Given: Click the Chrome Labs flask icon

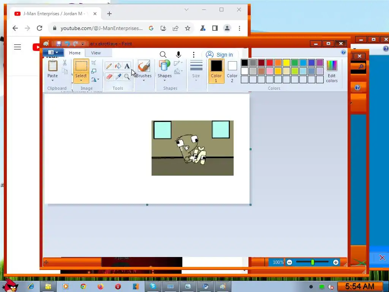Looking at the screenshot, I should click(x=203, y=28).
